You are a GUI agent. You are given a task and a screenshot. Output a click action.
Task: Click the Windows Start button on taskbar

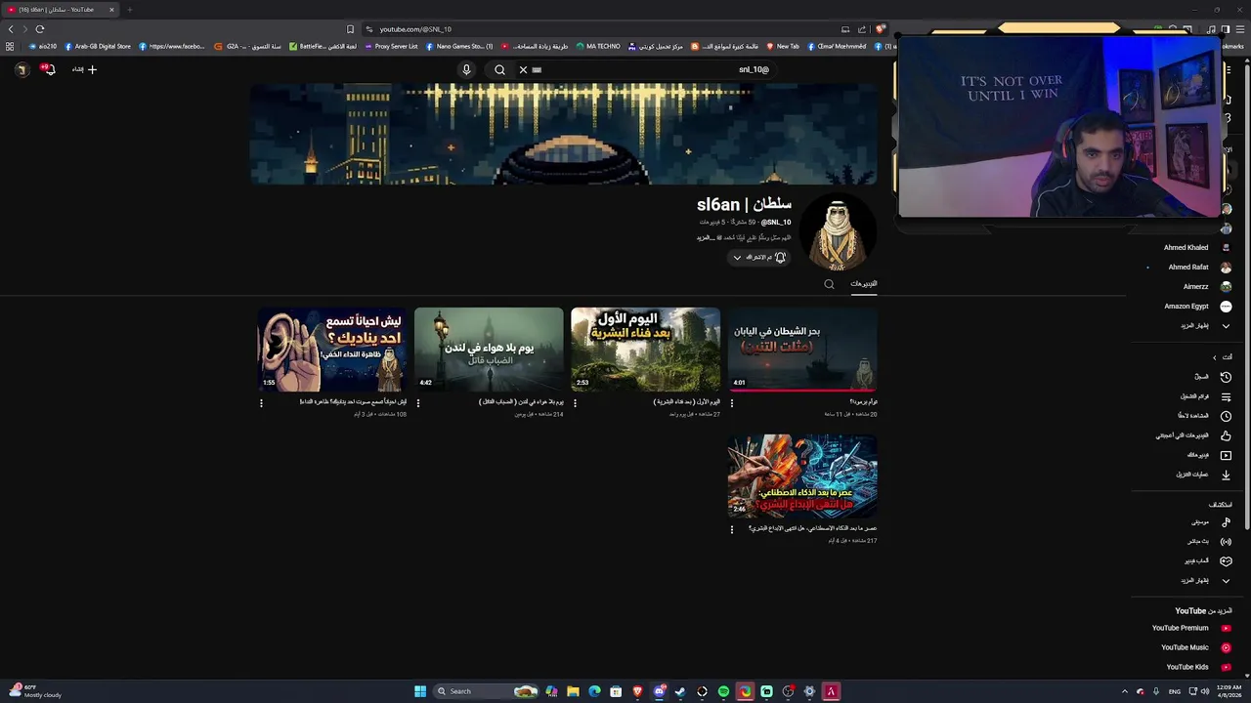point(420,691)
